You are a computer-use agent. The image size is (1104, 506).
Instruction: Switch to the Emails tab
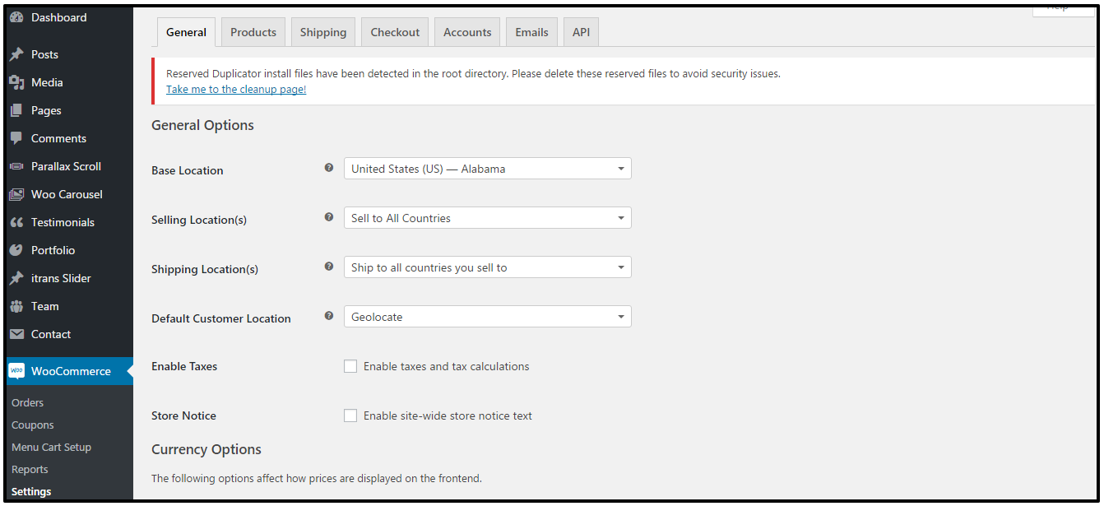click(531, 32)
